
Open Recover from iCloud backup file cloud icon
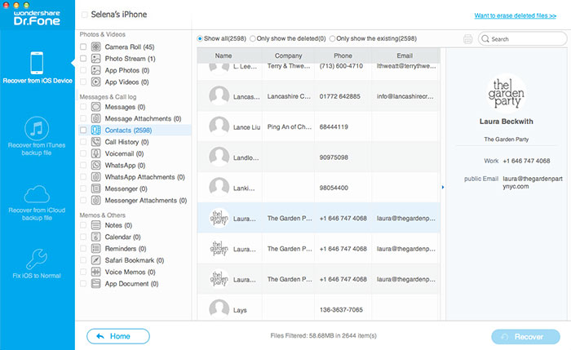[x=37, y=193]
